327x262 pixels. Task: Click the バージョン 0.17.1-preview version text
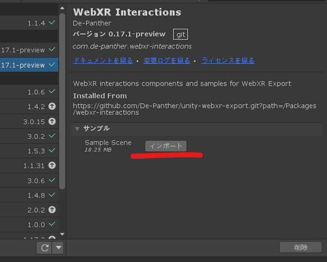[x=119, y=34]
